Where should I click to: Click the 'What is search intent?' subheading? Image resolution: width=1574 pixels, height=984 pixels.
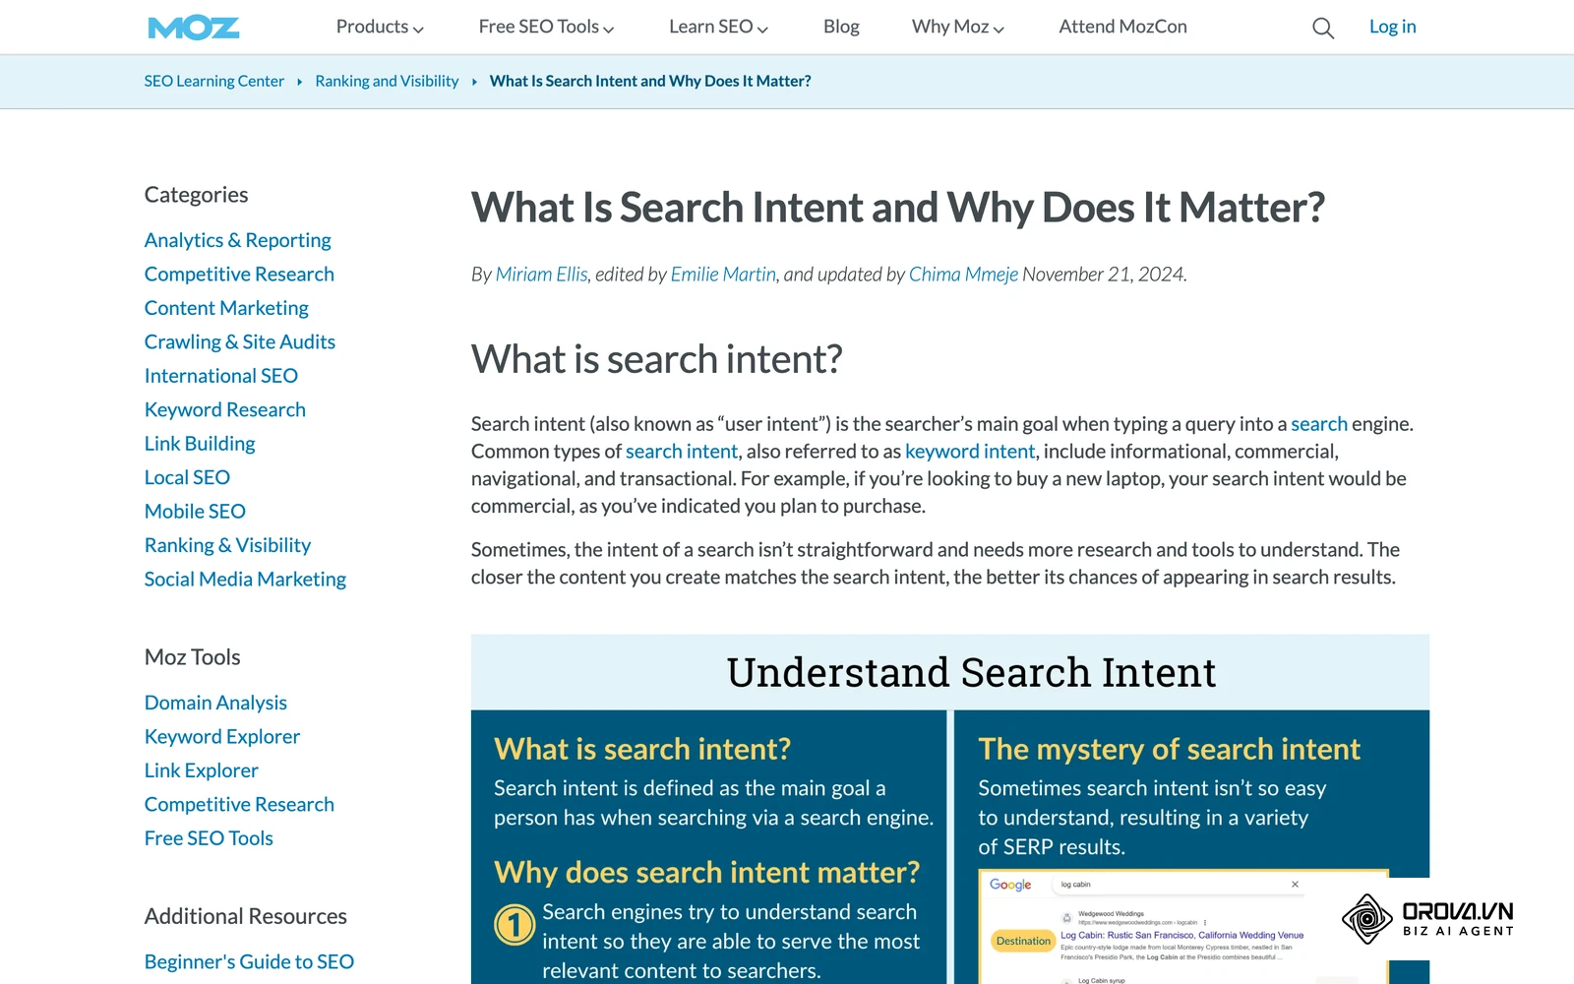(656, 359)
